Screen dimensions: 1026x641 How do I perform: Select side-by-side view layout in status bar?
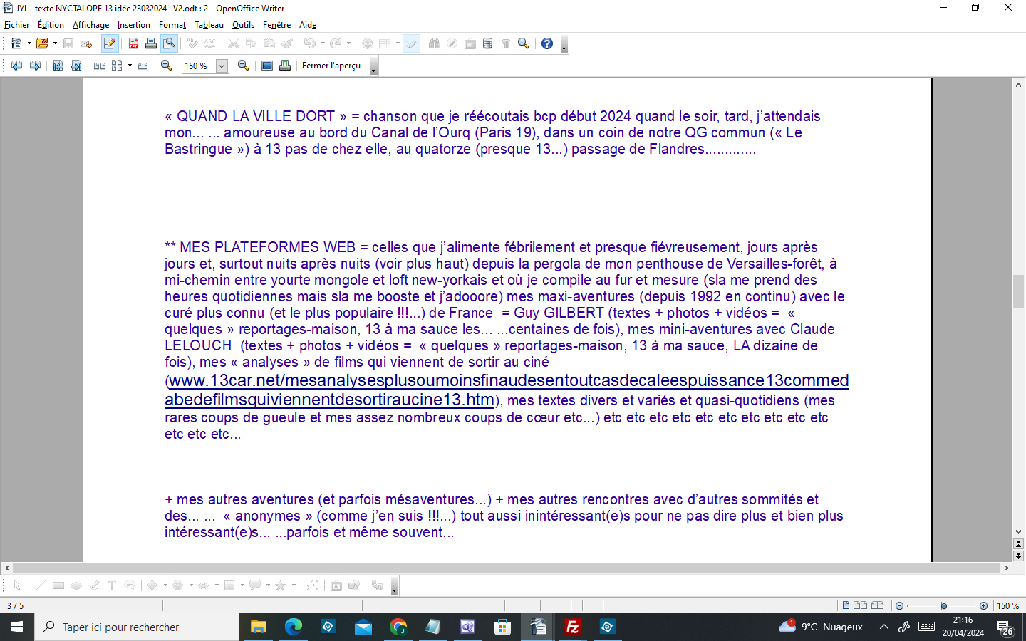[860, 605]
